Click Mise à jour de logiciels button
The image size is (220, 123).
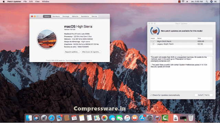click(91, 52)
